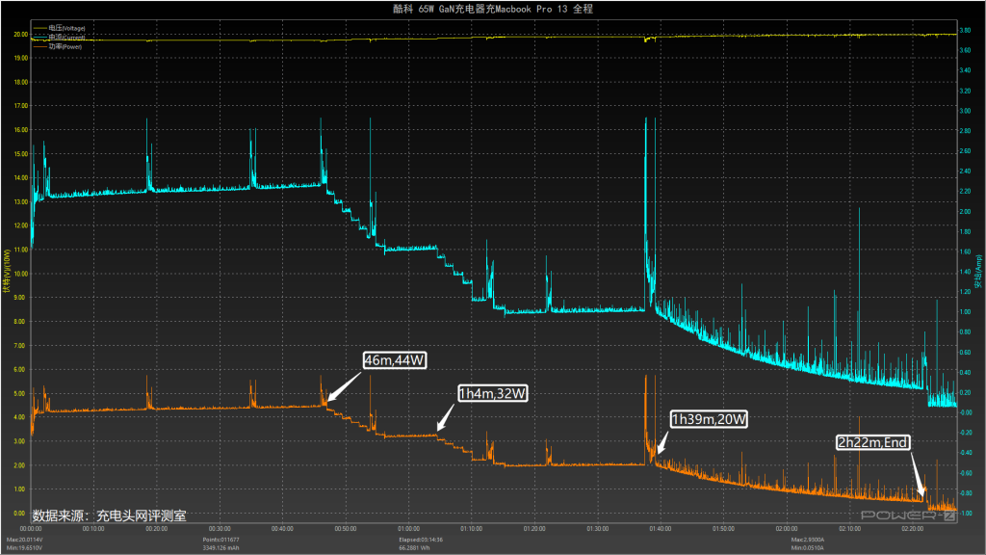Image resolution: width=986 pixels, height=555 pixels.
Task: Click the 1.60 label on the Amp axis
Action: [965, 251]
